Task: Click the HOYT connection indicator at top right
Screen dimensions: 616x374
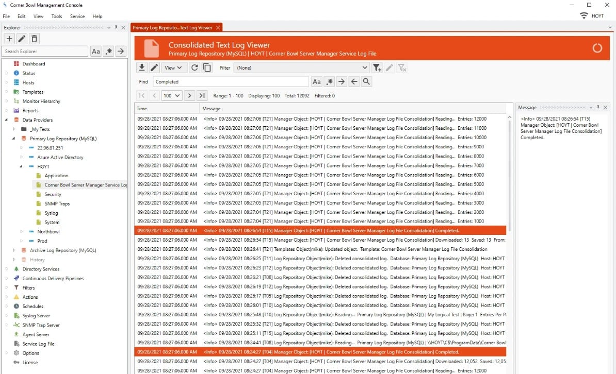Action: pyautogui.click(x=592, y=15)
